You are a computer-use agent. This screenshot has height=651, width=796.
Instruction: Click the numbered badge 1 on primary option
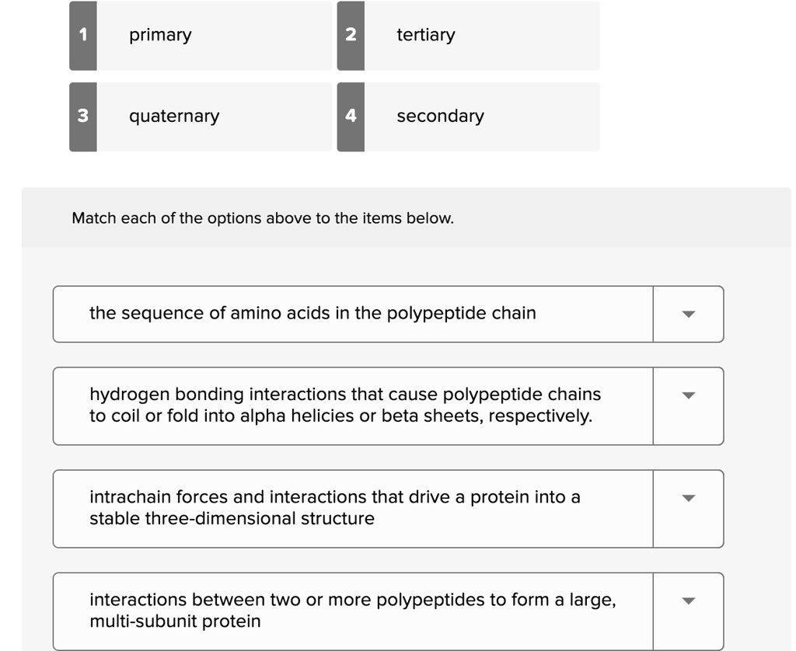click(x=82, y=34)
